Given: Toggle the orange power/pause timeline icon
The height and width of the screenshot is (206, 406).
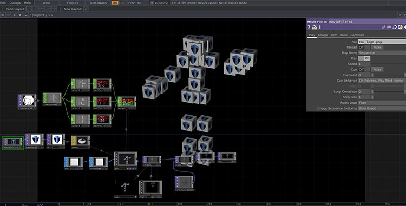Looking at the screenshot, I should [x=115, y=3].
